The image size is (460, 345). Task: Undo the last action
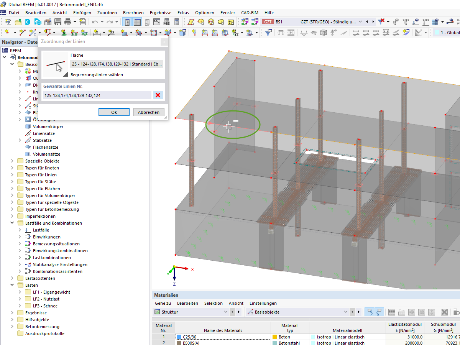(95, 22)
